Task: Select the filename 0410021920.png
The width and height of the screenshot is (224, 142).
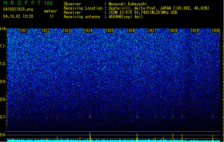Action: (18, 10)
